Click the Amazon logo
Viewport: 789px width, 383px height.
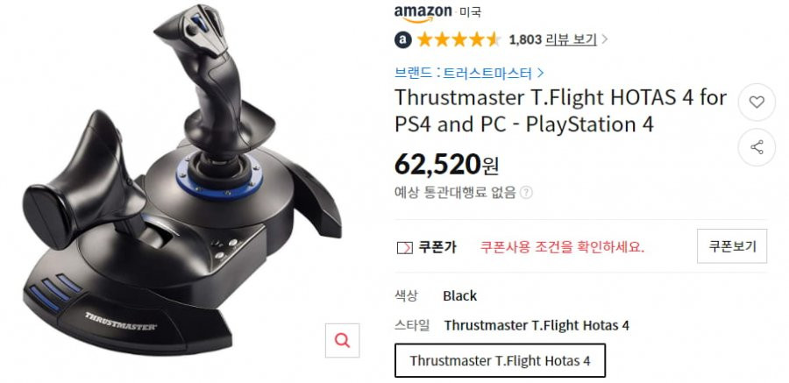(423, 13)
